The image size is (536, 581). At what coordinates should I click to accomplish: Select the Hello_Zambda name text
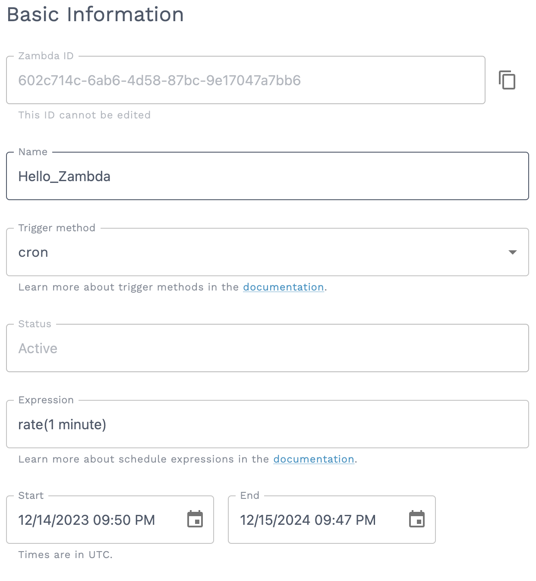click(64, 176)
